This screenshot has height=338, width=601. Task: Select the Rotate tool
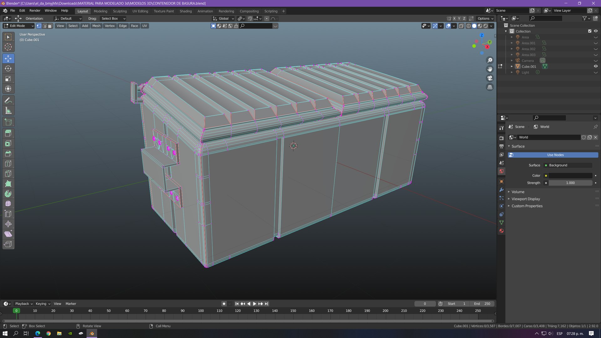(8, 69)
